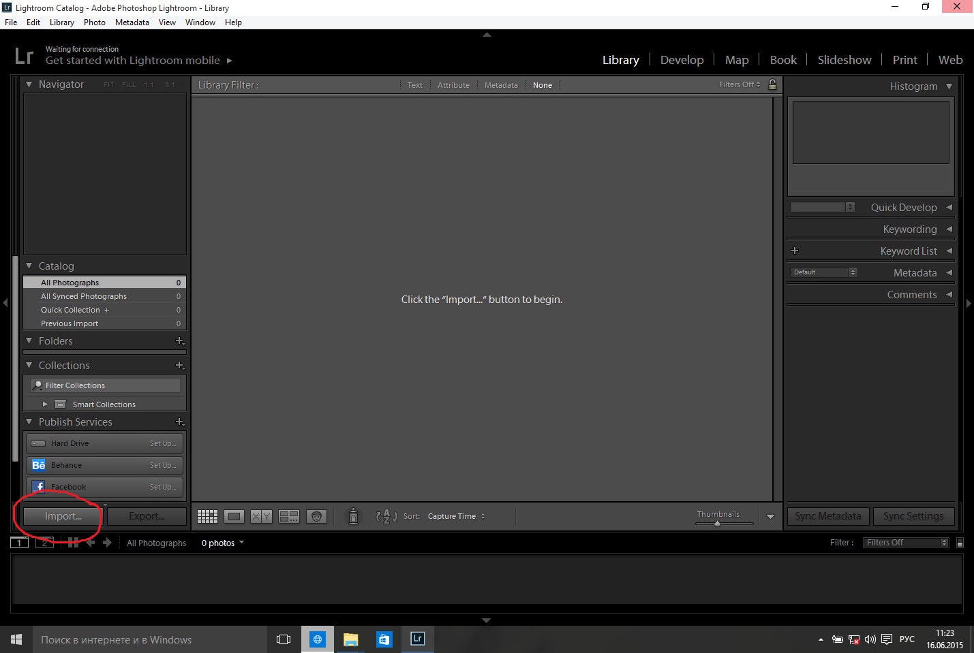
Task: Open Survey view
Action: click(x=289, y=517)
